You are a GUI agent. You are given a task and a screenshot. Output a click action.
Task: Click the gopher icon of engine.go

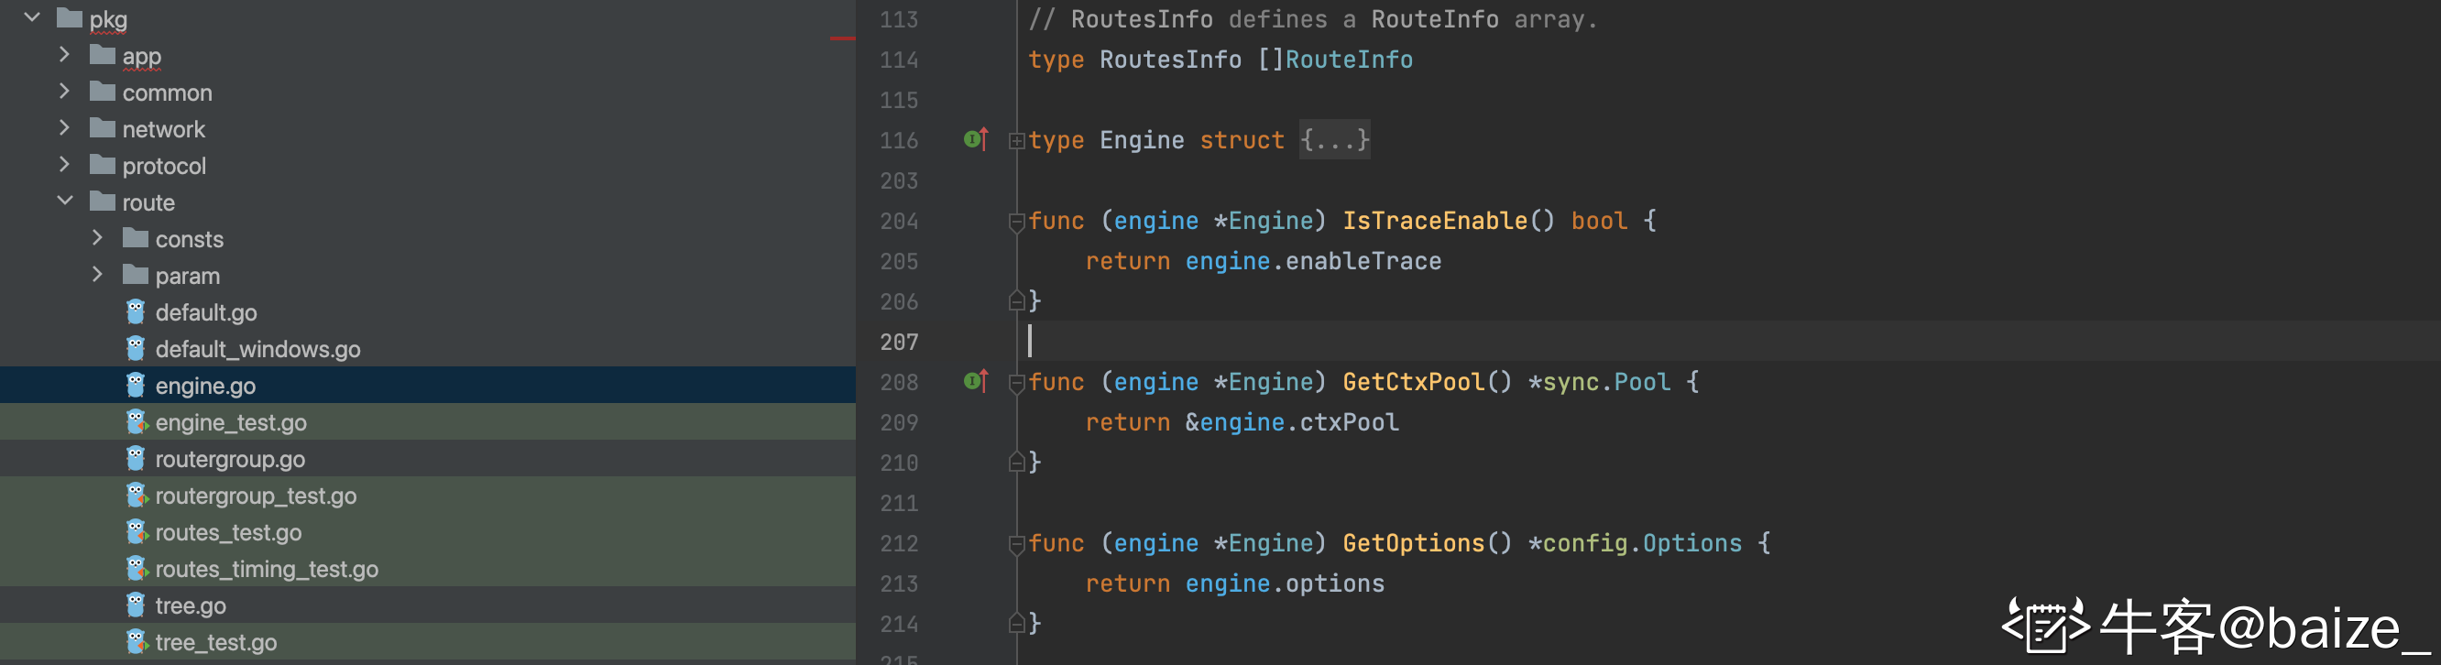click(x=136, y=385)
